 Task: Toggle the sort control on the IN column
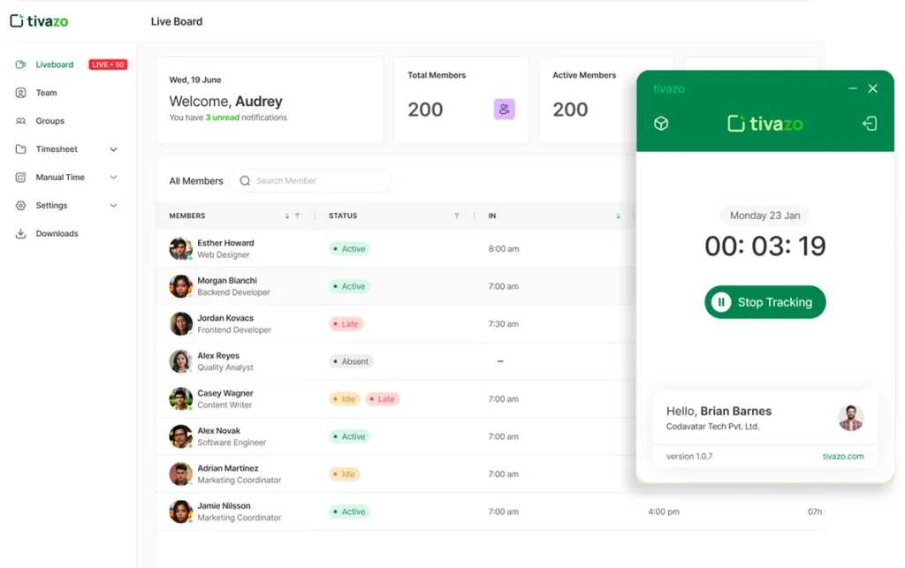pyautogui.click(x=618, y=216)
